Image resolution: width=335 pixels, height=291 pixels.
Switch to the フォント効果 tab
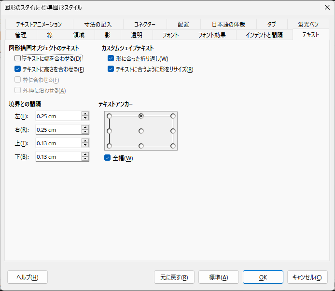(x=212, y=35)
